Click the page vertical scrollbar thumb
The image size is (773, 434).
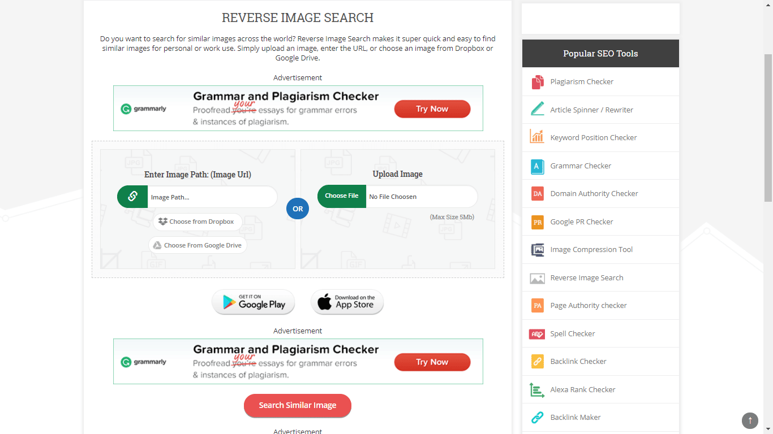click(x=768, y=128)
